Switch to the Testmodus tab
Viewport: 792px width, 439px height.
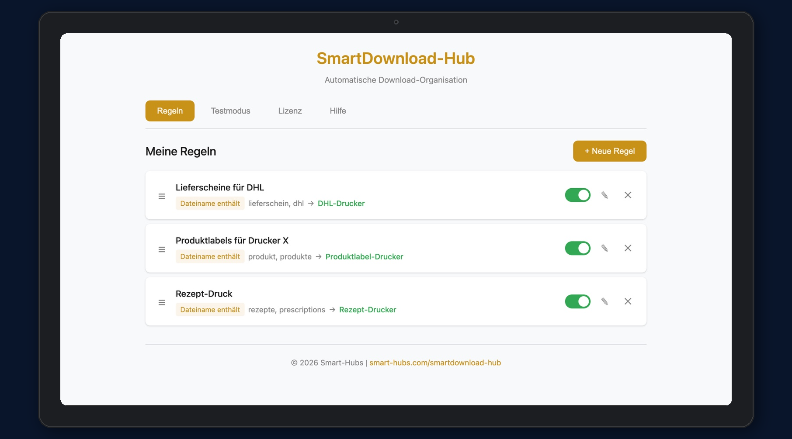tap(230, 111)
